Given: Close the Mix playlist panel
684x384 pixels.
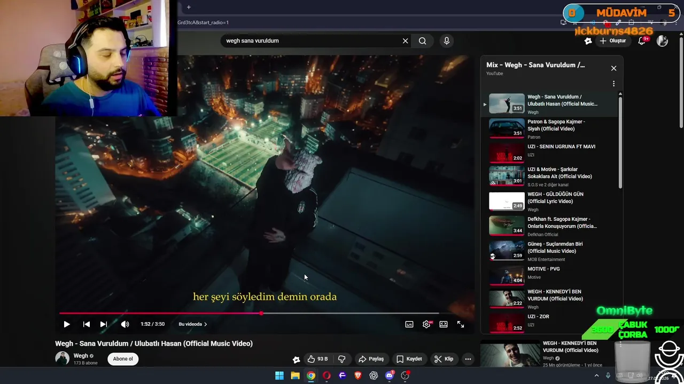Looking at the screenshot, I should tap(613, 68).
